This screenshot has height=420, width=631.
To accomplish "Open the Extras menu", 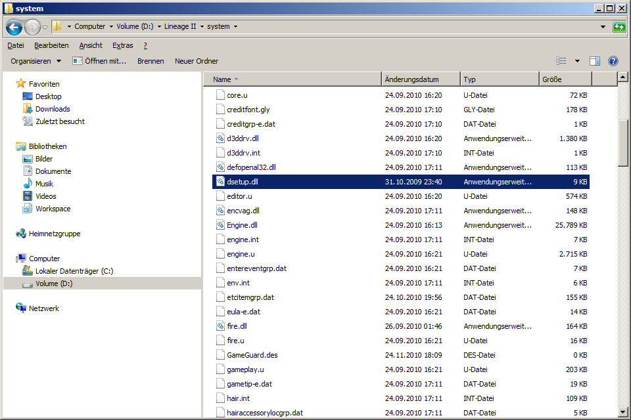I will [x=122, y=45].
